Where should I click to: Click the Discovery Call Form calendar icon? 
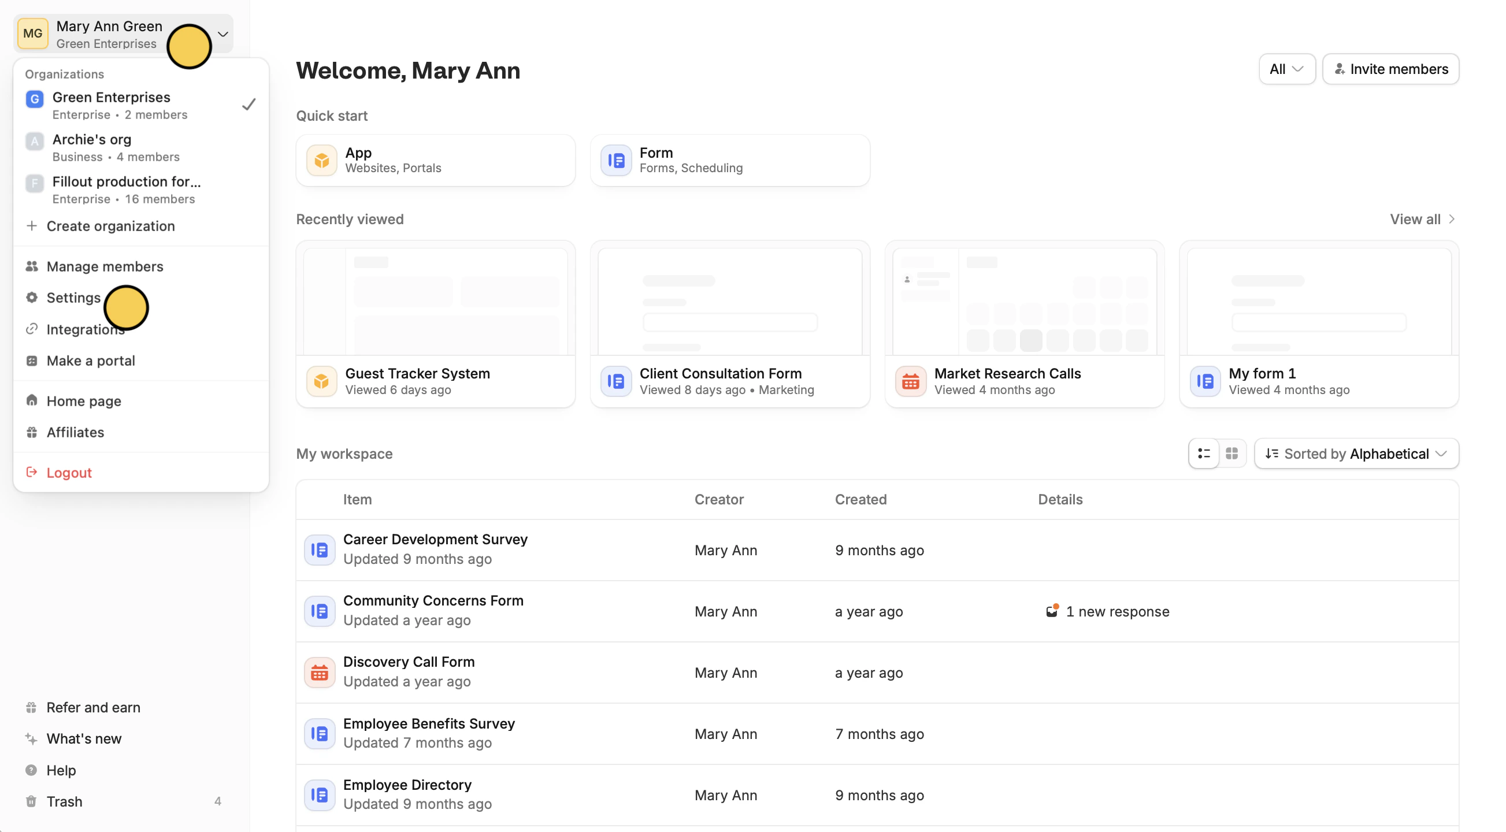tap(319, 673)
